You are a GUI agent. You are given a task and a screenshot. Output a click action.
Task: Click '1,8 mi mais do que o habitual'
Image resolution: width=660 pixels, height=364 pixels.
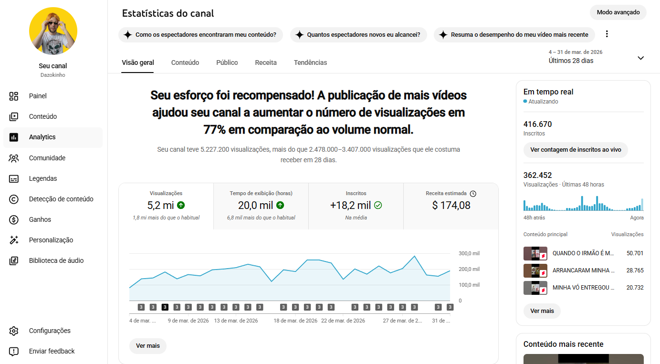pyautogui.click(x=166, y=218)
